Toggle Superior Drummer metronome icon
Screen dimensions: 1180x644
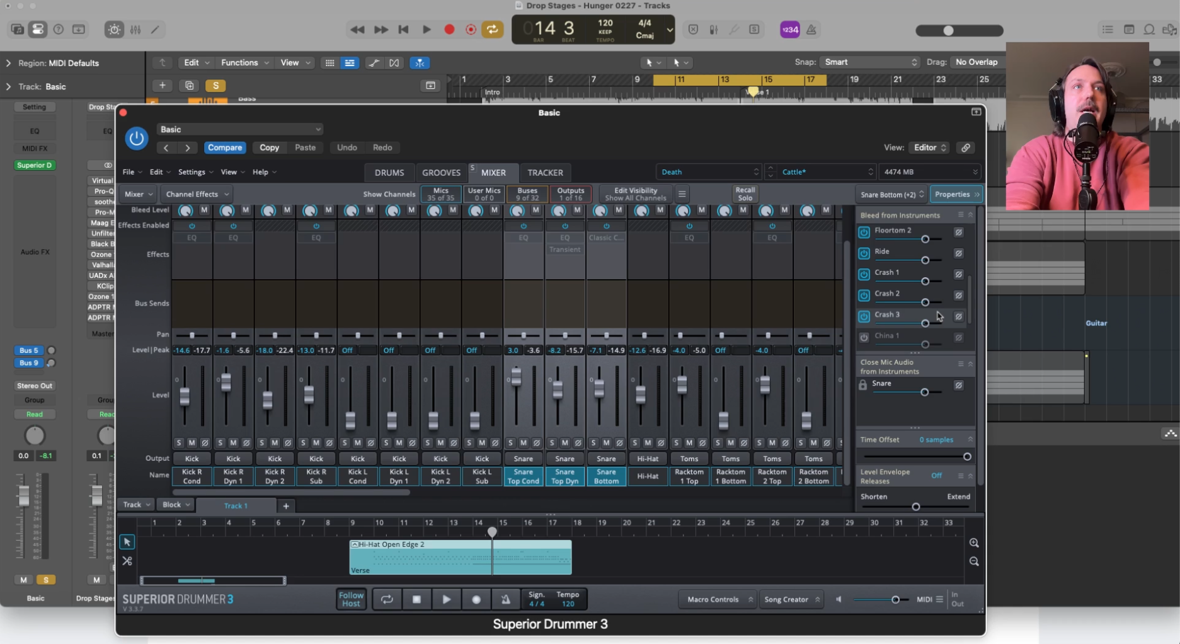pos(505,599)
